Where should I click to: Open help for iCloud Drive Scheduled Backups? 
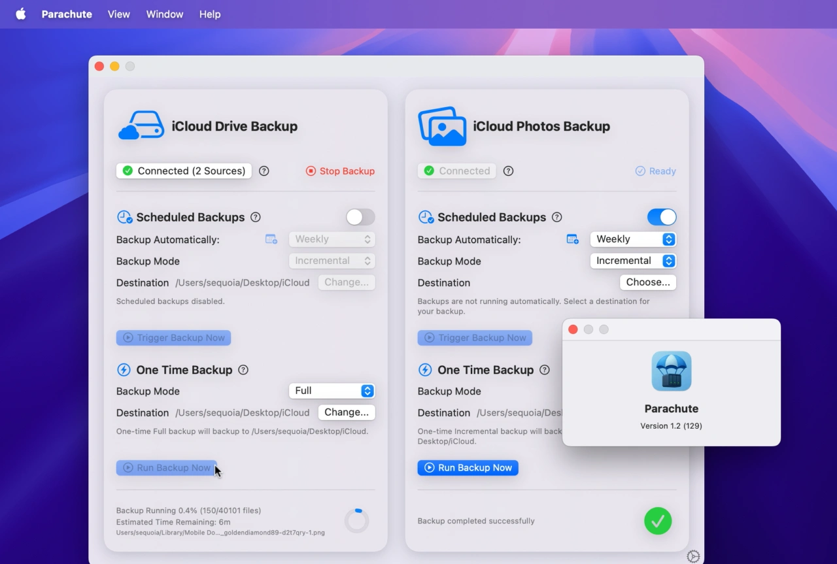tap(256, 218)
